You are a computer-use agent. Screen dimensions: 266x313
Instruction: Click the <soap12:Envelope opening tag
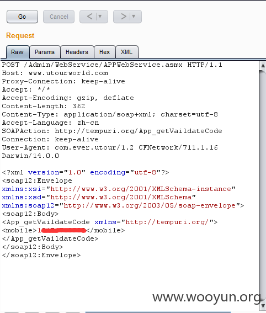[x=37, y=181]
